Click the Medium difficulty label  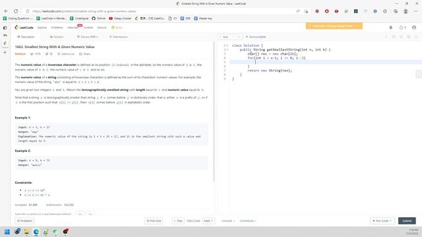[20, 54]
